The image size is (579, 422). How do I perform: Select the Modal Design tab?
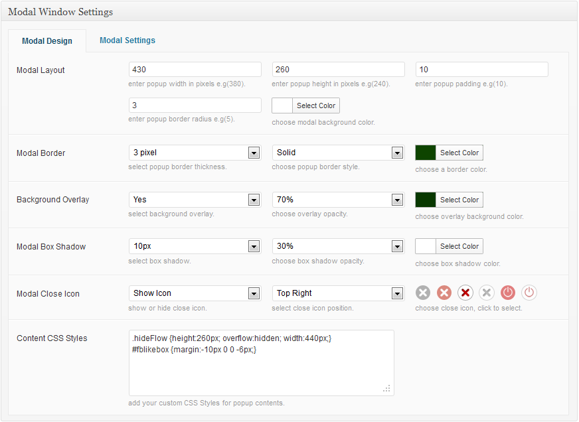(47, 41)
